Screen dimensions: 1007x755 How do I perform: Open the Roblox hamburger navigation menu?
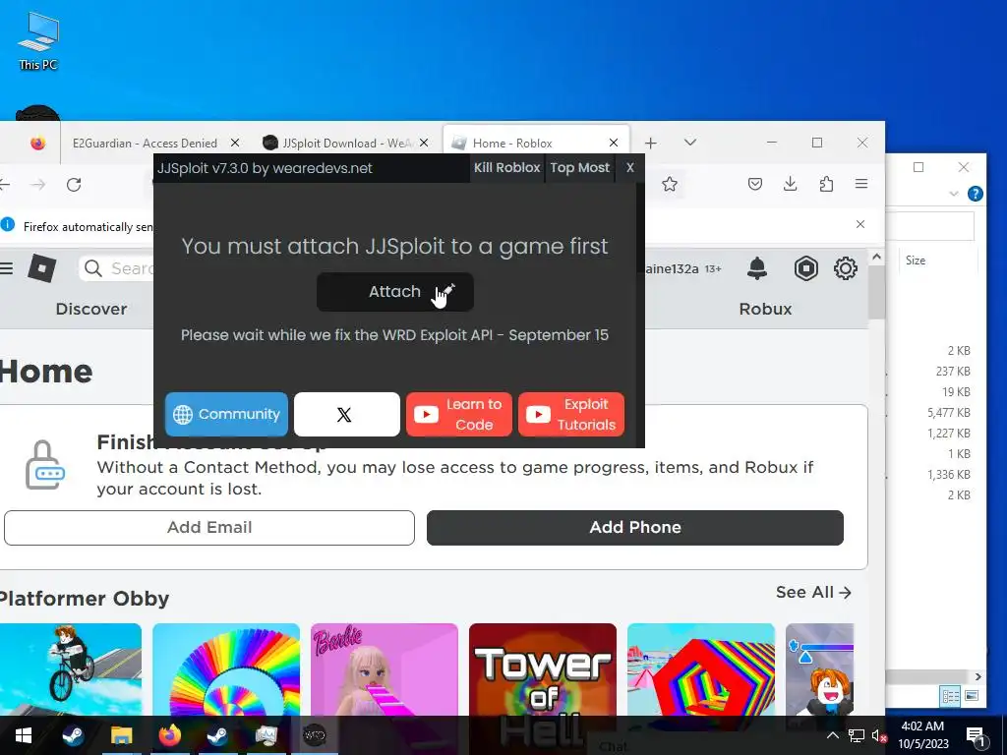(x=7, y=268)
